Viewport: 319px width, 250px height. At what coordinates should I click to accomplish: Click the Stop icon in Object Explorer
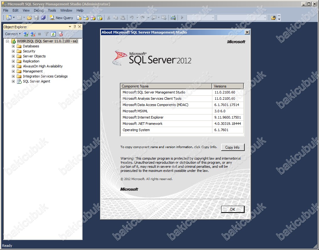click(x=40, y=34)
